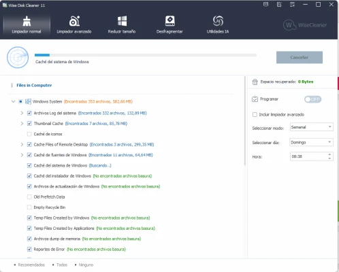Screen dimensions: 339x272
Task: Check Incluir limpiador avanzado
Action: coord(255,114)
